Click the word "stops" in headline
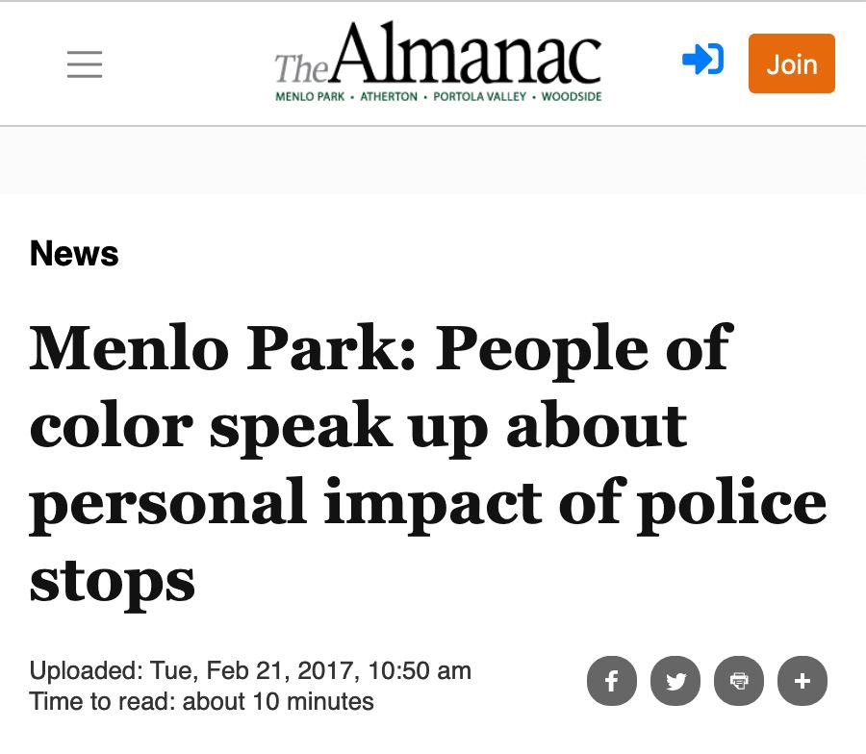The width and height of the screenshot is (866, 754). point(113,579)
